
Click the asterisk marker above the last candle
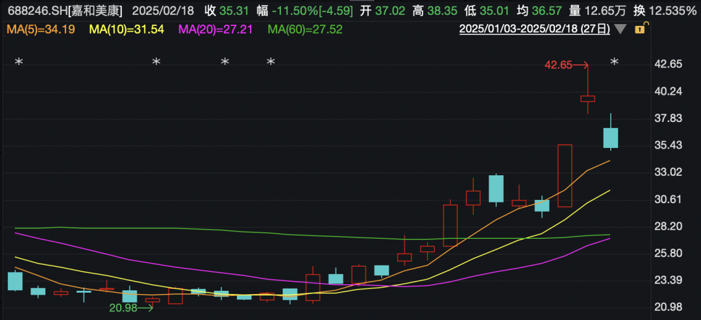point(615,62)
